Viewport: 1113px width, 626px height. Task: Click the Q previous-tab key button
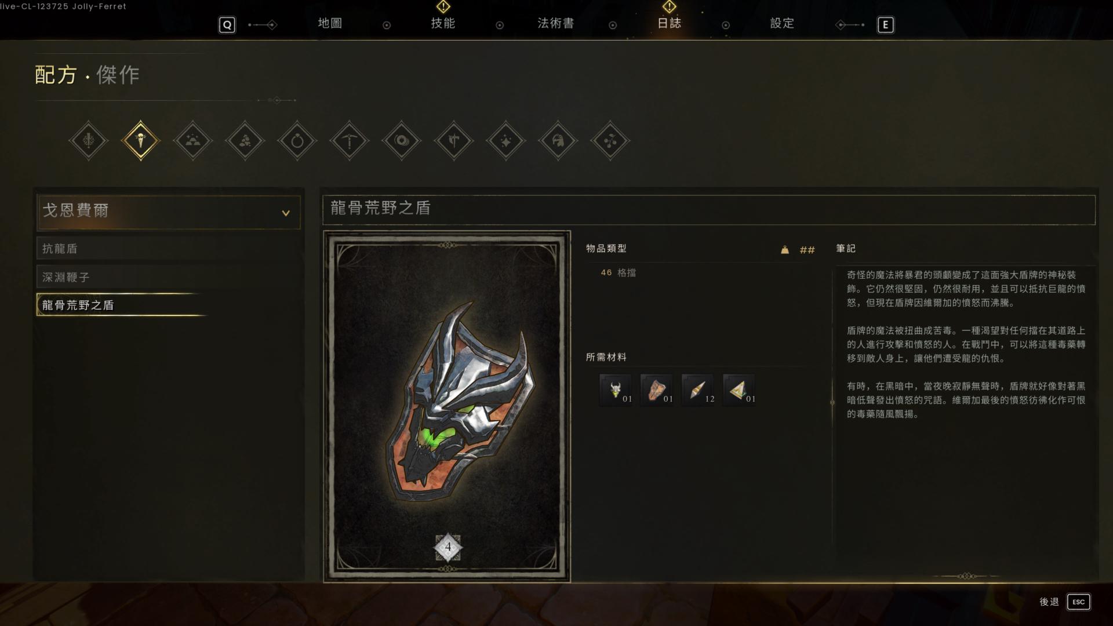227,25
